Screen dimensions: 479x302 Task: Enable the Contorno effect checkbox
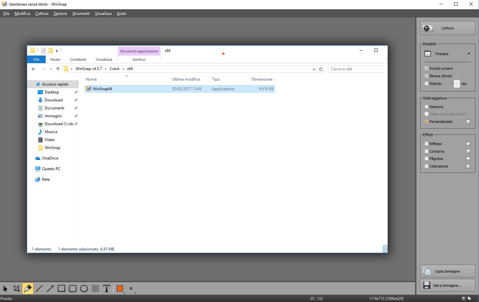(426, 151)
